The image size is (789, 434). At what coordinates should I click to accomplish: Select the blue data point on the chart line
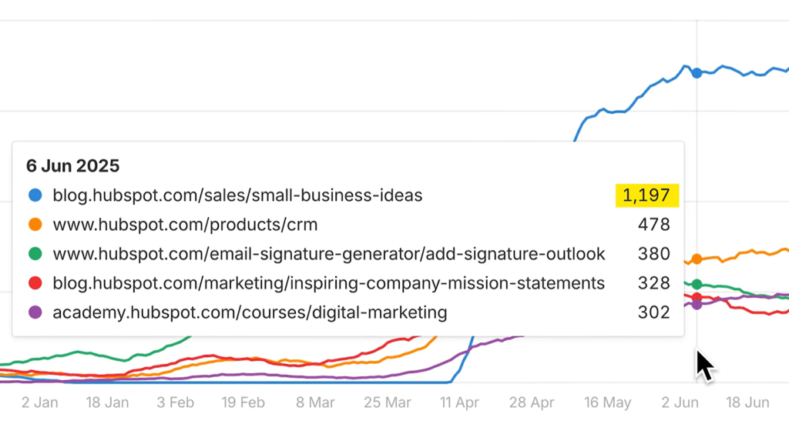click(x=697, y=73)
